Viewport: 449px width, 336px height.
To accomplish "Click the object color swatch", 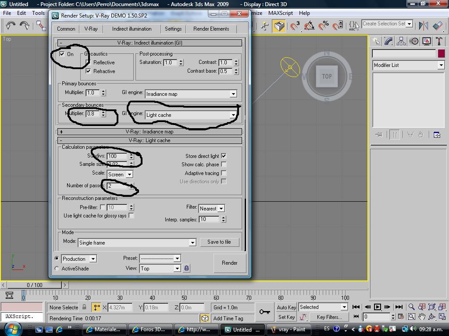I will 441,53.
